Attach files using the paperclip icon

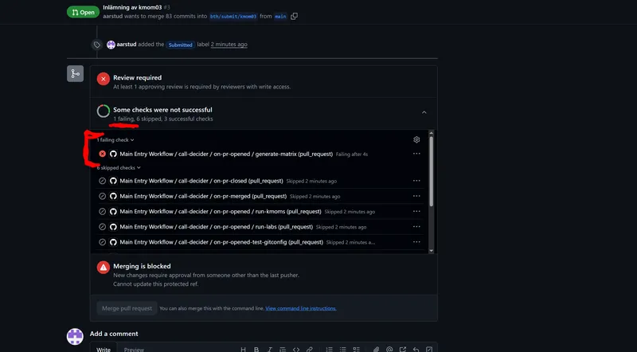click(x=375, y=349)
